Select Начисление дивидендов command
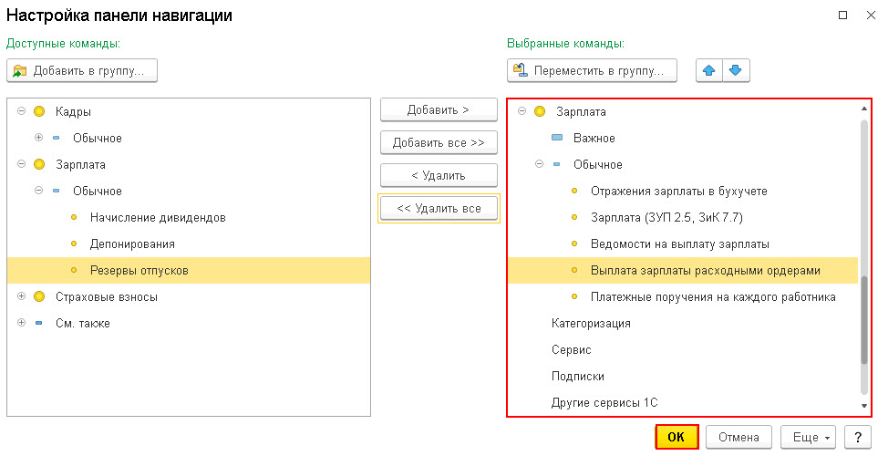The image size is (878, 456). tap(158, 217)
